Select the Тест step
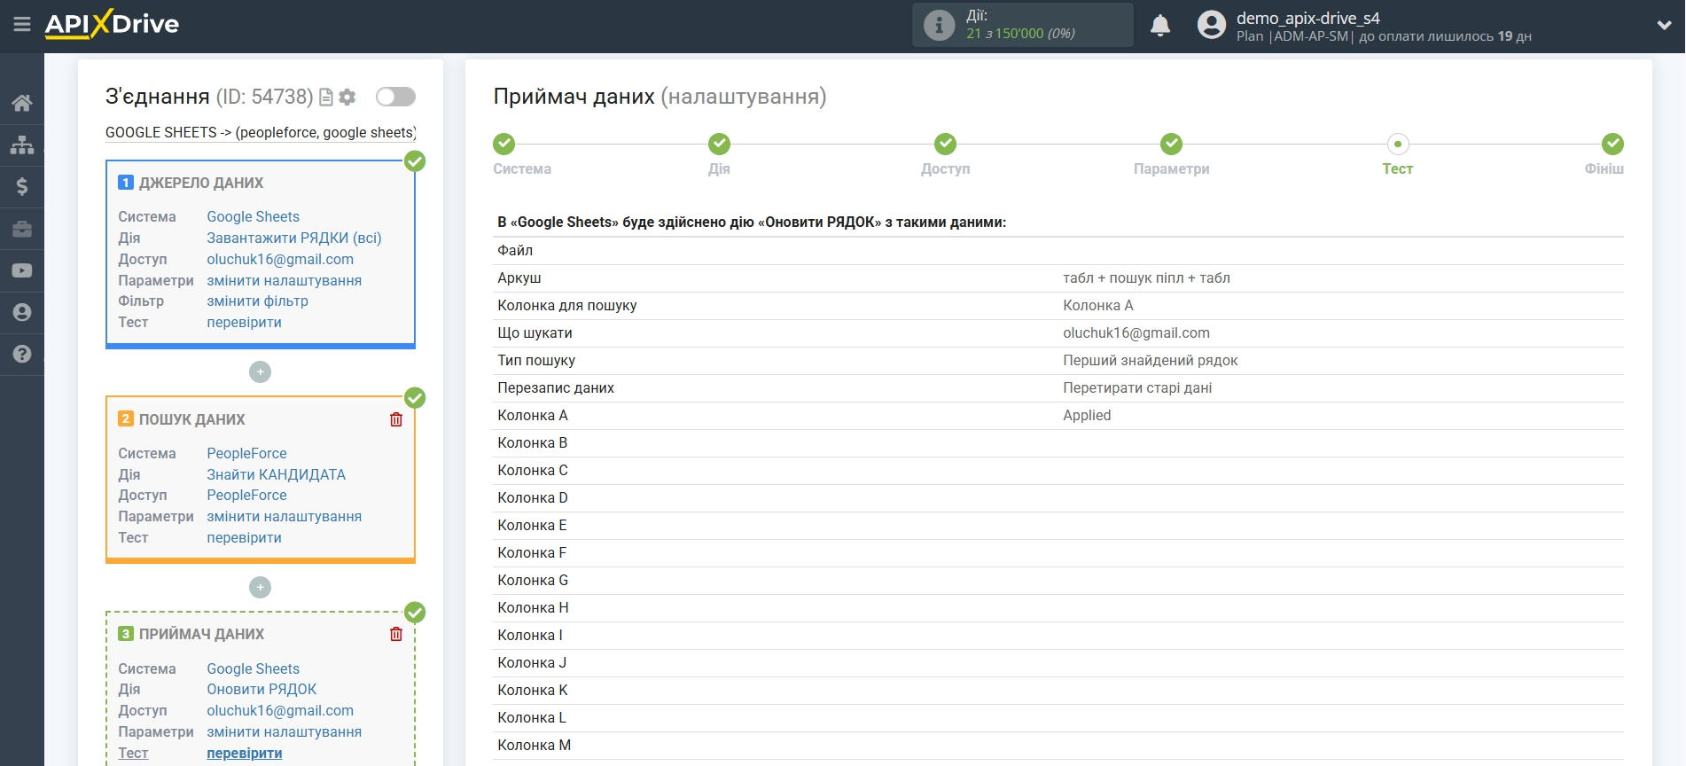The width and height of the screenshot is (1686, 766). click(1397, 144)
